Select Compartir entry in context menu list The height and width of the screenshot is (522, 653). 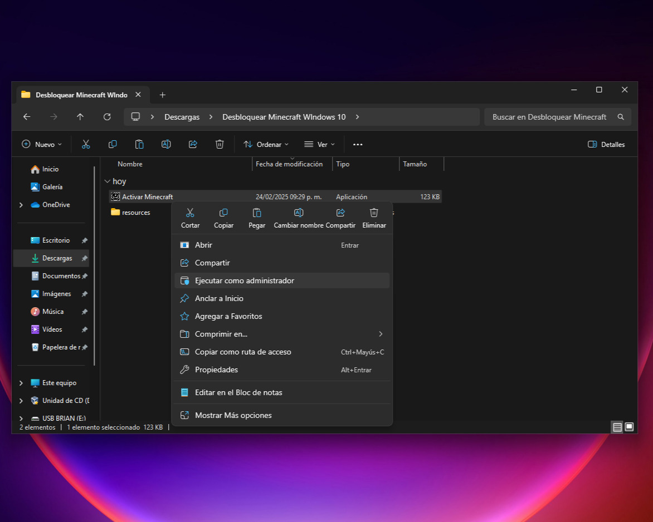click(282, 263)
